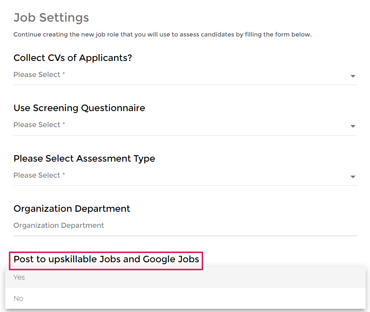Expand Use Screening Questionnaire dropdown arrow
The width and height of the screenshot is (370, 312).
point(353,126)
